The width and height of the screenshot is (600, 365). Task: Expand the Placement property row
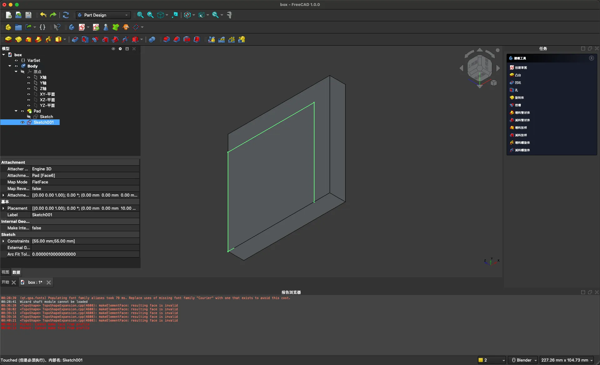(x=3, y=208)
